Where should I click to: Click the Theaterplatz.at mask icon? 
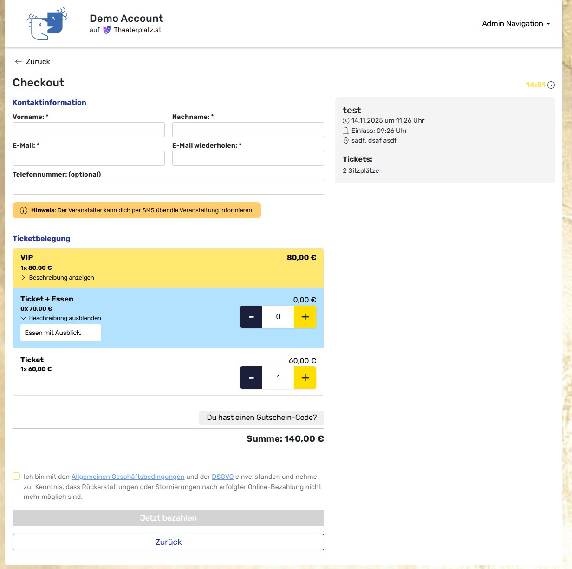pyautogui.click(x=107, y=29)
